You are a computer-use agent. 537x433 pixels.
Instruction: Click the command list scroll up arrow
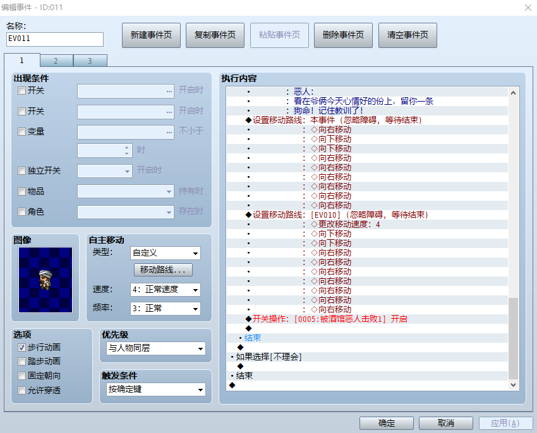(x=513, y=93)
